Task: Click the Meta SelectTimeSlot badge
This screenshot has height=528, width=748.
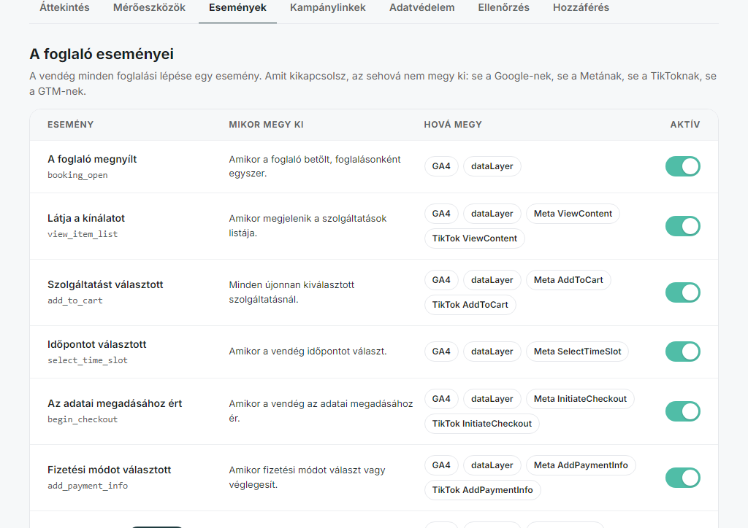Action: tap(577, 352)
